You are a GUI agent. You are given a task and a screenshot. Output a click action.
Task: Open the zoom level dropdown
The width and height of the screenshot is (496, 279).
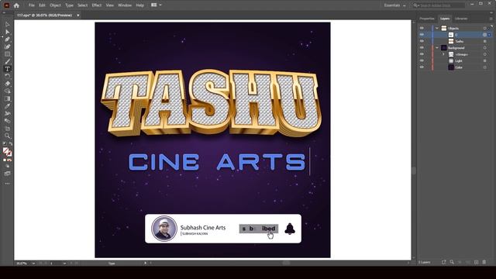pos(33,263)
